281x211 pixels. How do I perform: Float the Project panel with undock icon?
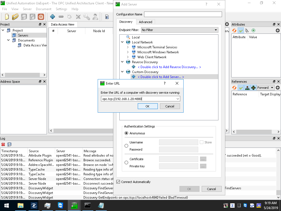point(40,24)
